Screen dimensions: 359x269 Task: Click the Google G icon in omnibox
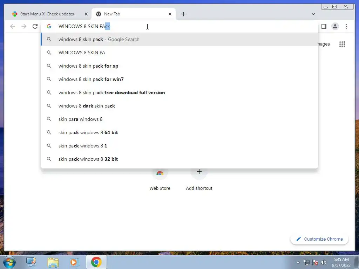(49, 26)
